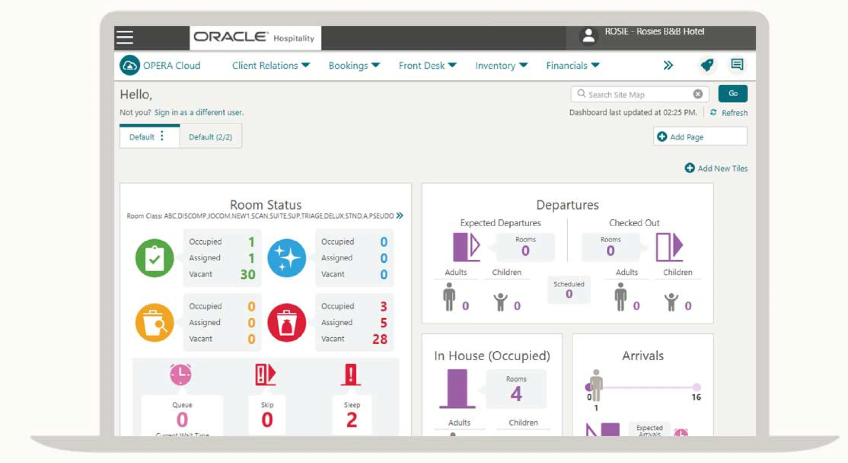848x463 pixels.
Task: Click Expected Departures adult figure icon
Action: [x=449, y=296]
